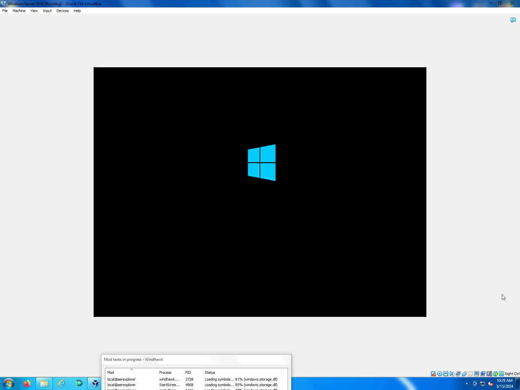520x390 pixels.
Task: Launch Firefox from the taskbar
Action: coord(27,383)
